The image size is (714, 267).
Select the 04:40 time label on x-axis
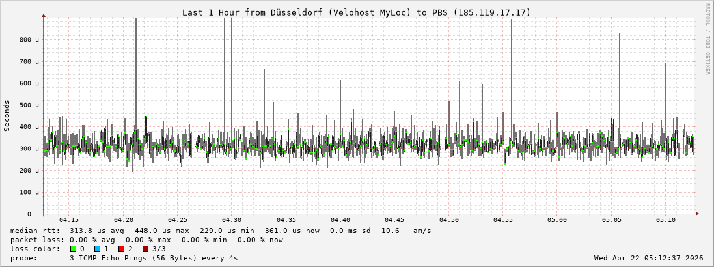point(340,220)
